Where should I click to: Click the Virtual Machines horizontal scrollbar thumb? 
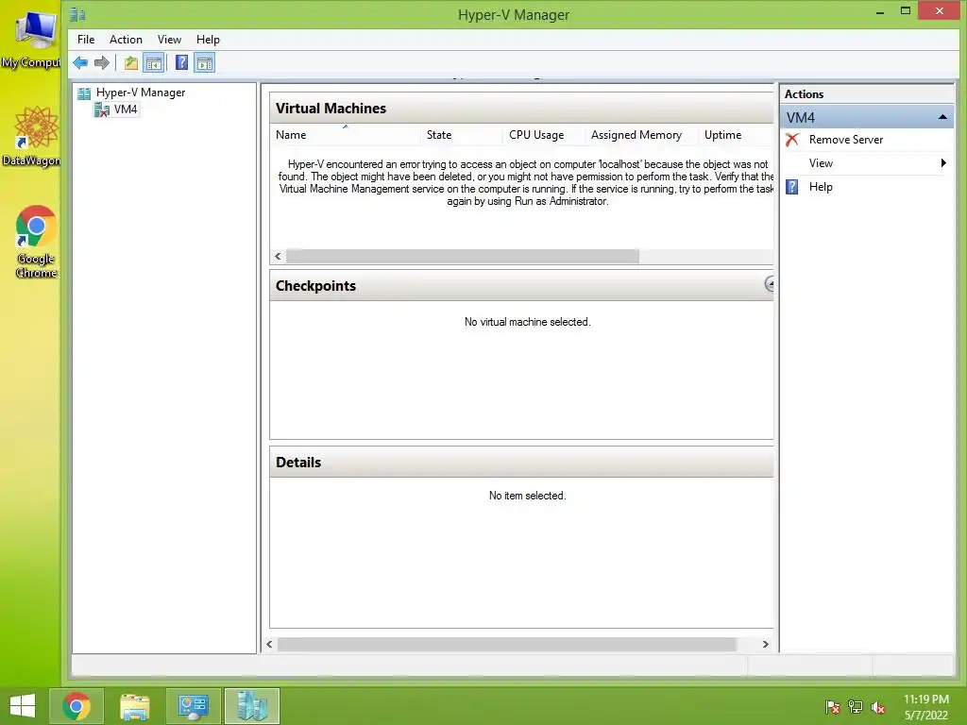pyautogui.click(x=462, y=257)
